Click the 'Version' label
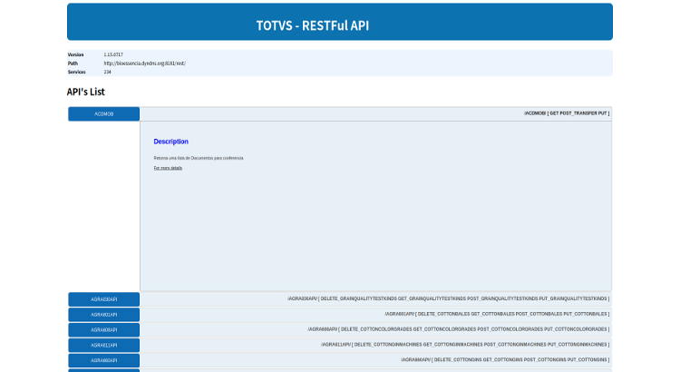Screen dimensions: 680x372 tap(75, 54)
